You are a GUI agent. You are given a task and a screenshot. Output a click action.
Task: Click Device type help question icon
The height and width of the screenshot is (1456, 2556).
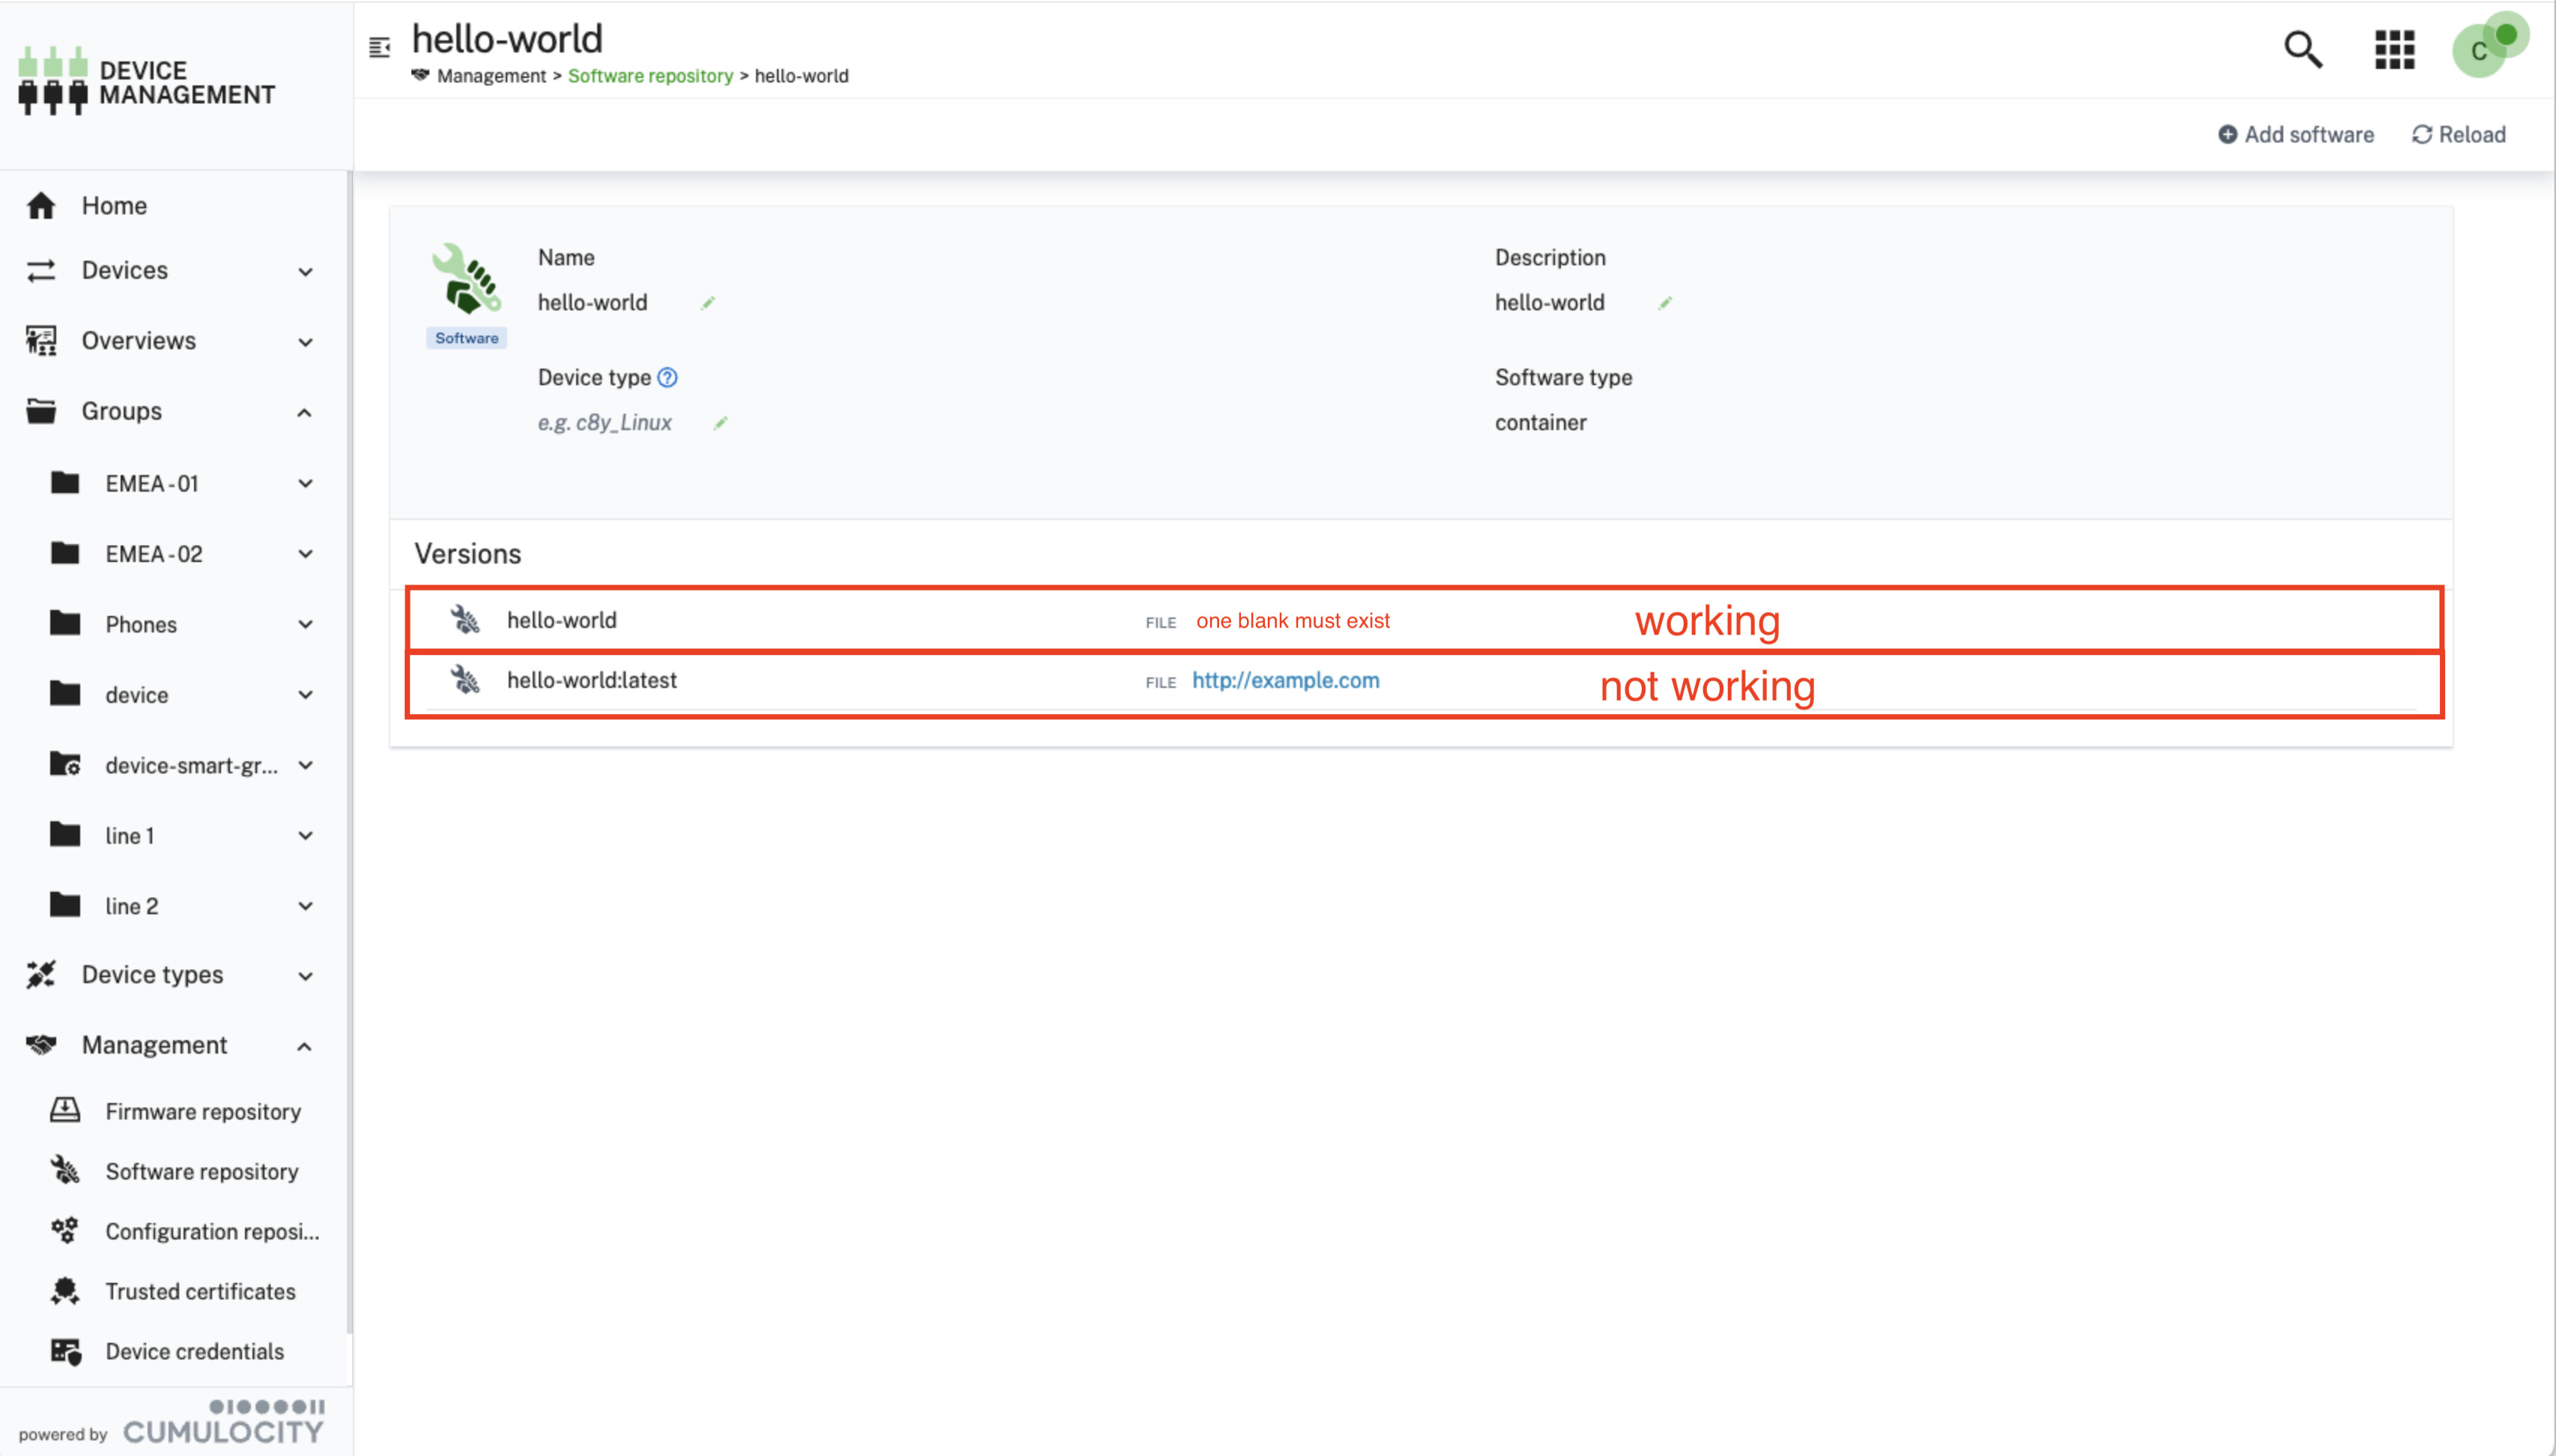click(667, 378)
